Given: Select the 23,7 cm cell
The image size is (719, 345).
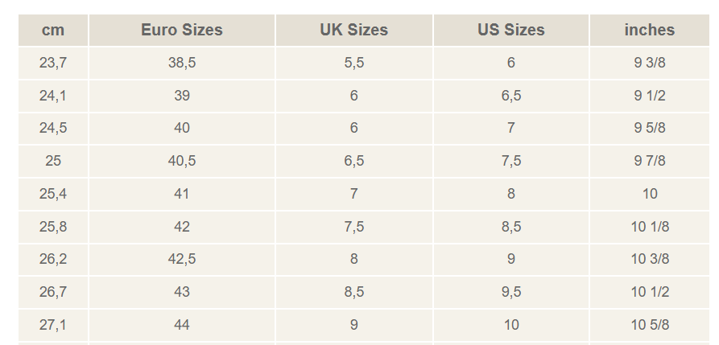Looking at the screenshot, I should tap(53, 63).
